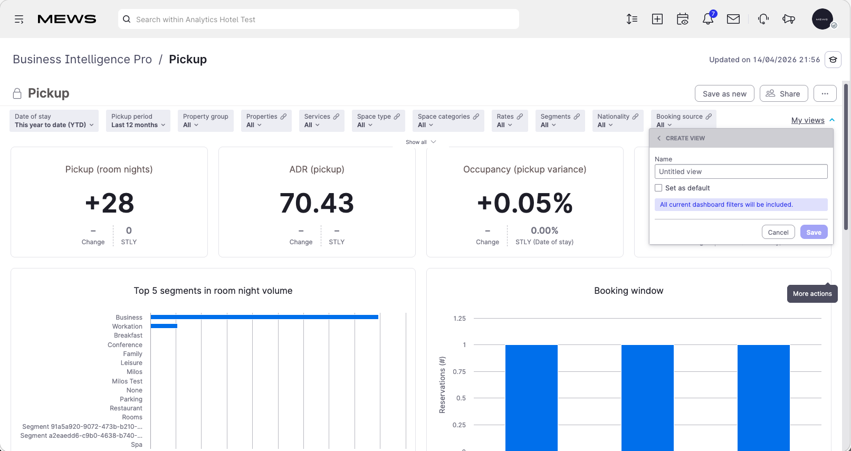
Task: Open the Rates filter dropdown
Action: click(510, 121)
